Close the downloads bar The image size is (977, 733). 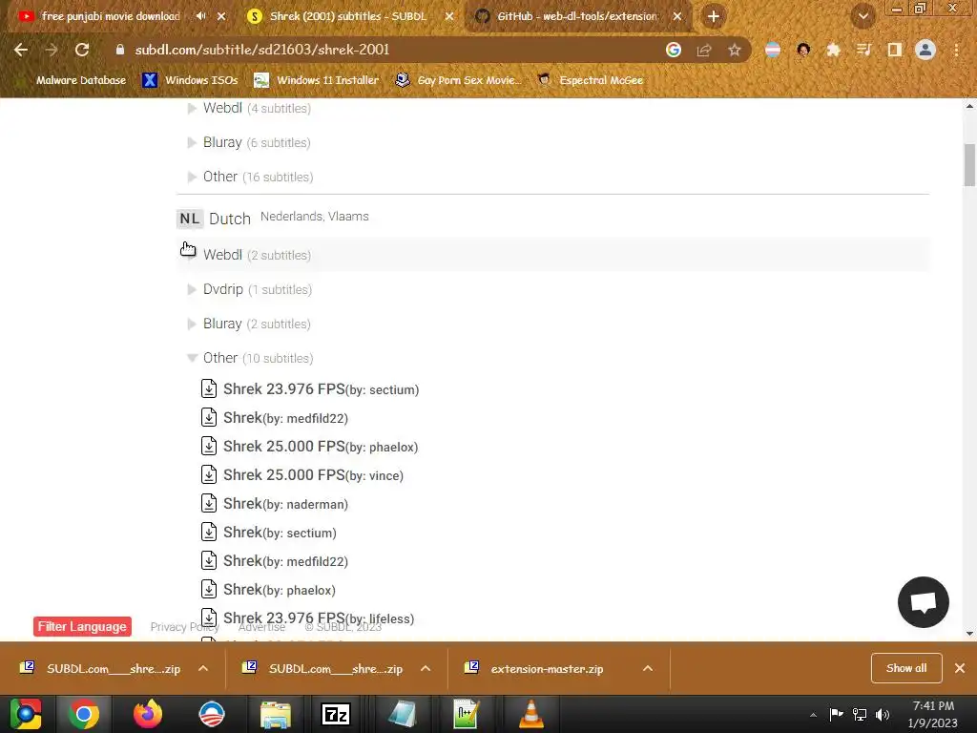[x=960, y=668]
